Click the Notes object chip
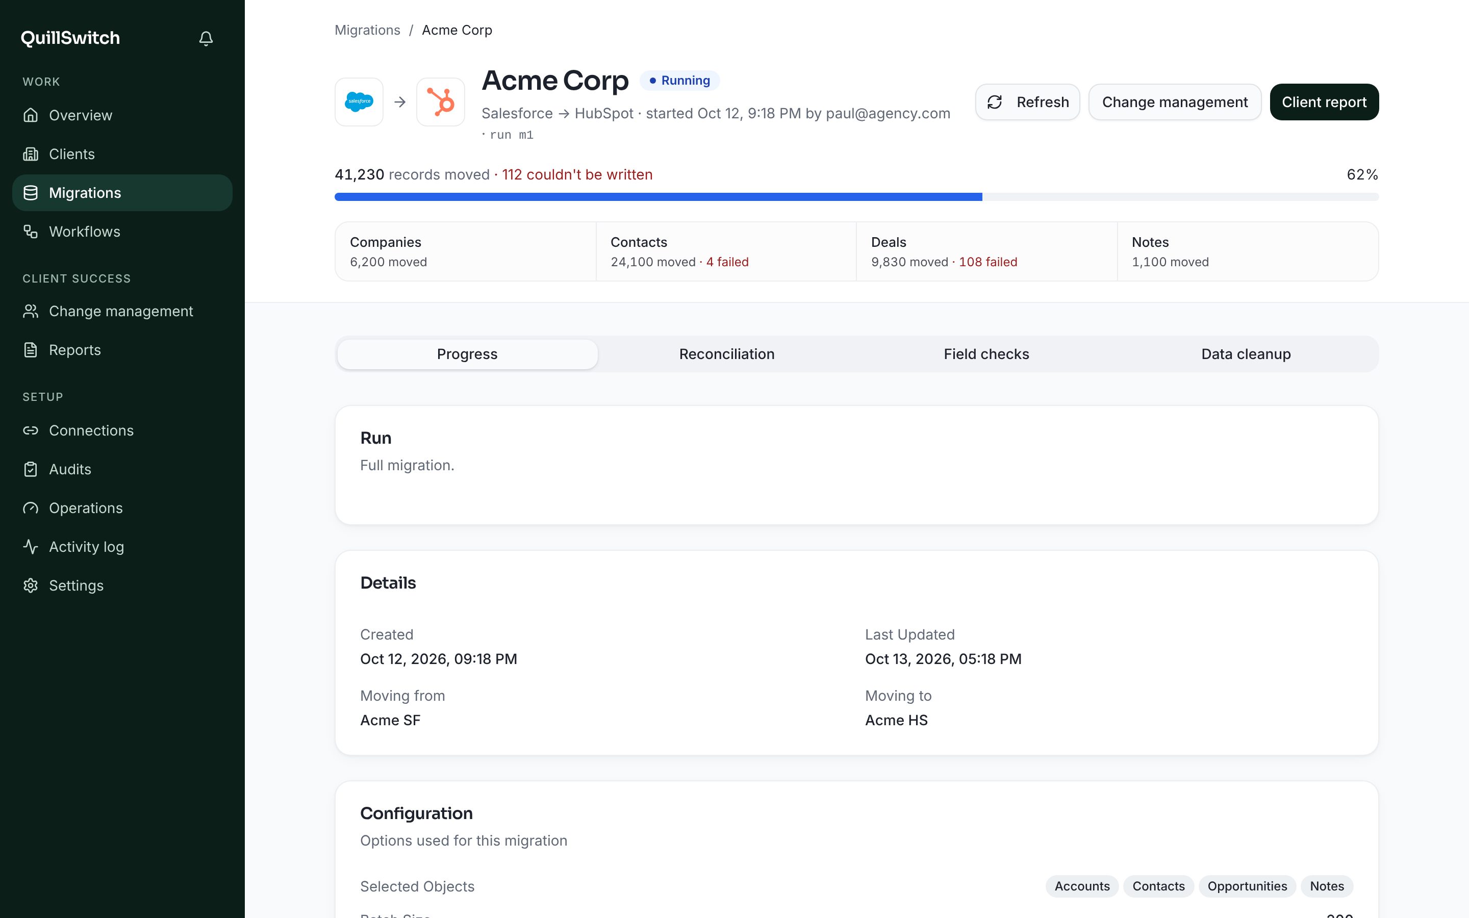Viewport: 1469px width, 918px height. click(x=1326, y=886)
